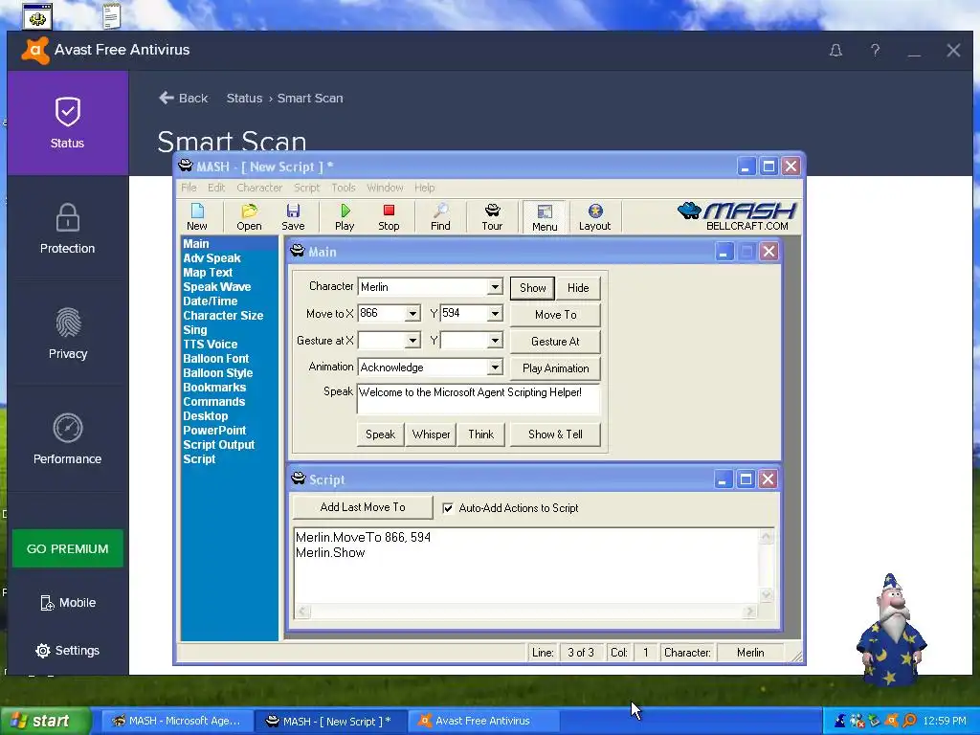Save the script with the Save icon
The image size is (980, 735).
[x=293, y=217]
